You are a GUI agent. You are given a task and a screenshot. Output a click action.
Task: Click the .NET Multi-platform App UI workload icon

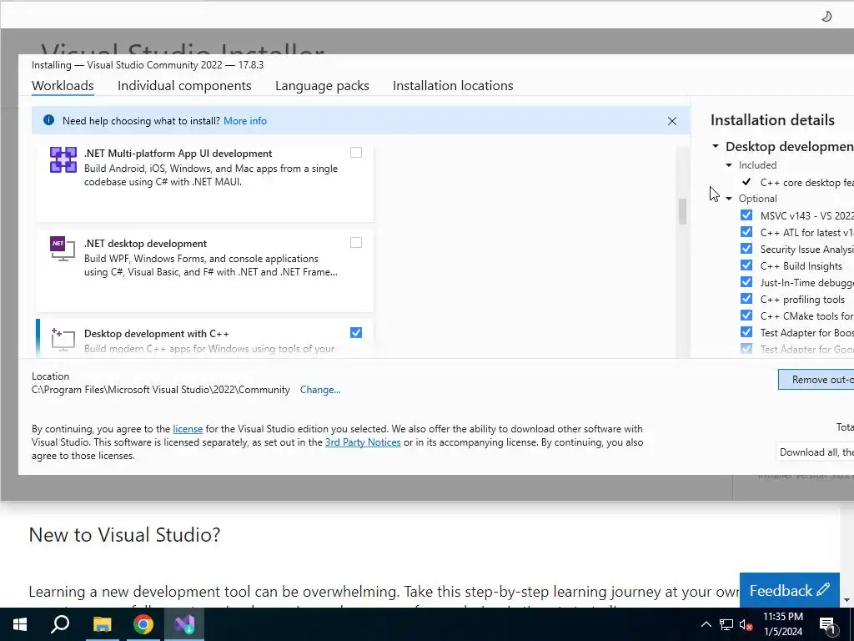pyautogui.click(x=63, y=159)
